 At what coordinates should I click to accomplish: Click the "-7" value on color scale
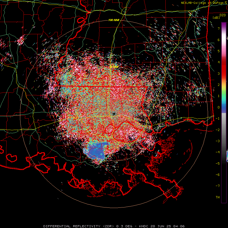click(218, 186)
